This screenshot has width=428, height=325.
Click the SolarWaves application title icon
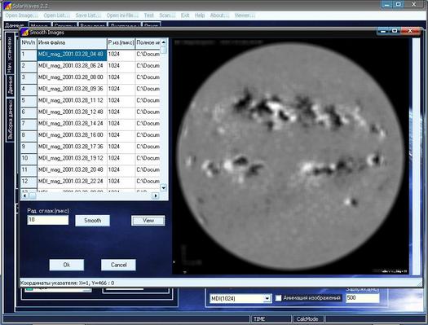(7, 6)
